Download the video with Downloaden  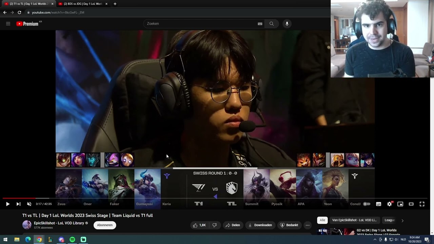click(x=260, y=225)
